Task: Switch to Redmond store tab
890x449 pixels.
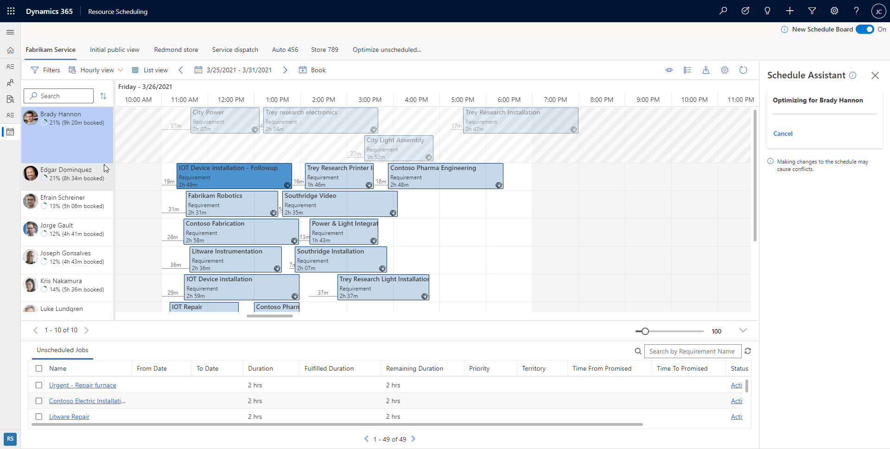Action: click(x=176, y=50)
